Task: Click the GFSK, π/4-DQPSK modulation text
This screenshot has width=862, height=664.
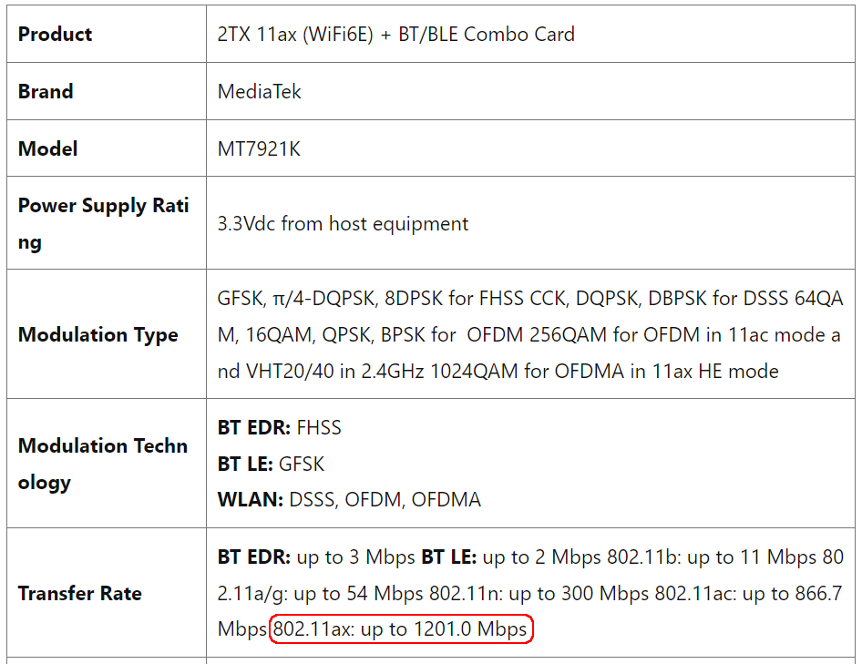Action: pos(297,298)
